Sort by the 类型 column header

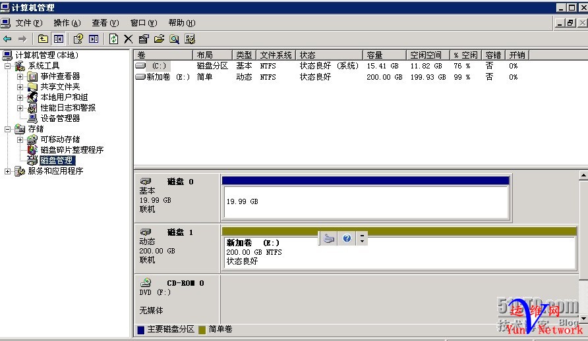(244, 55)
